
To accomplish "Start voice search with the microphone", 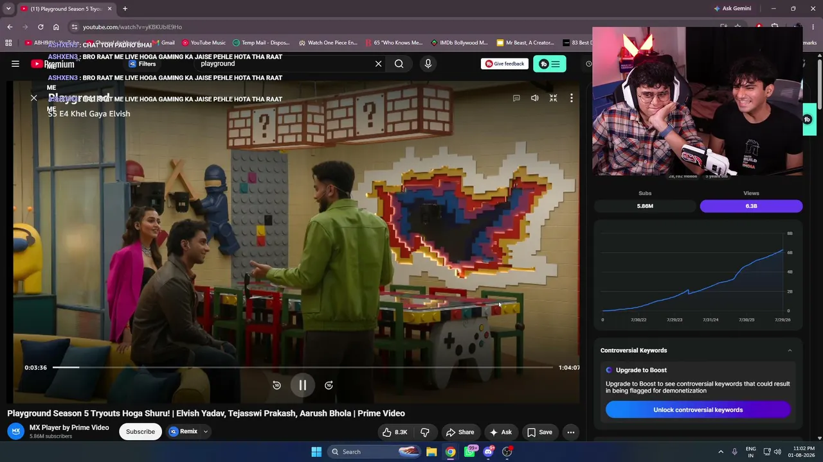I will 428,64.
